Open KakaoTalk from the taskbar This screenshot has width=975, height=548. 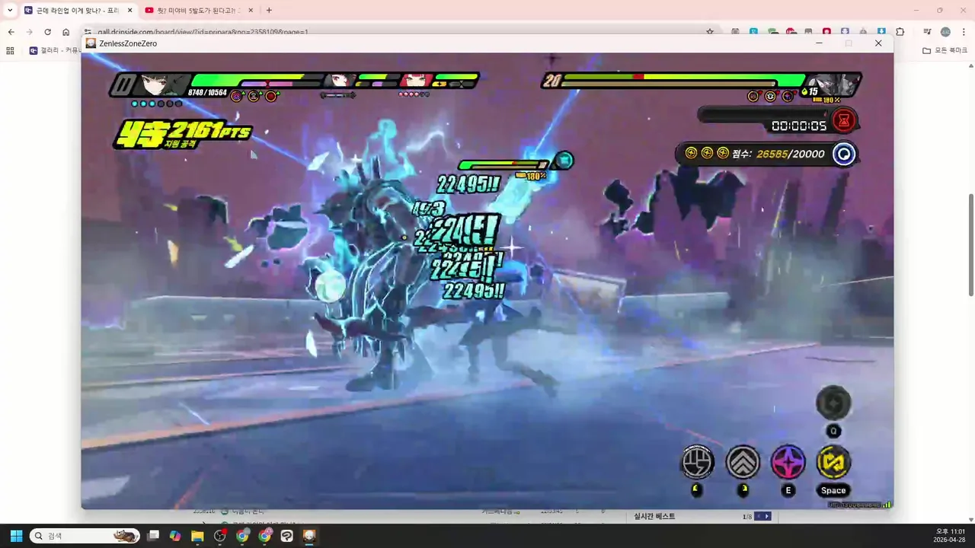[286, 536]
